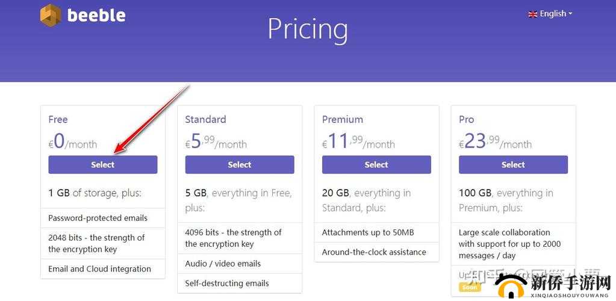Click the Pricing page heading
Screen dimensions: 616x301
308,29
